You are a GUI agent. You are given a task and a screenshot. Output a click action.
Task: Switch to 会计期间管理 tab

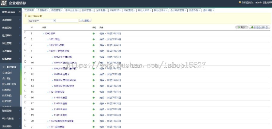(177, 10)
